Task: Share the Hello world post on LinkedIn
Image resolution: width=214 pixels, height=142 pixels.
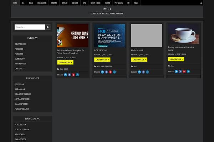Action: [x=147, y=72]
